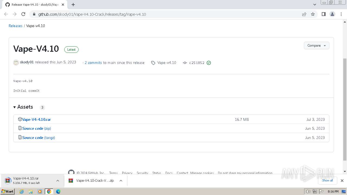347x195 pixels.
Task: Click the Chrome icon on the taskbar
Action: click(x=49, y=191)
